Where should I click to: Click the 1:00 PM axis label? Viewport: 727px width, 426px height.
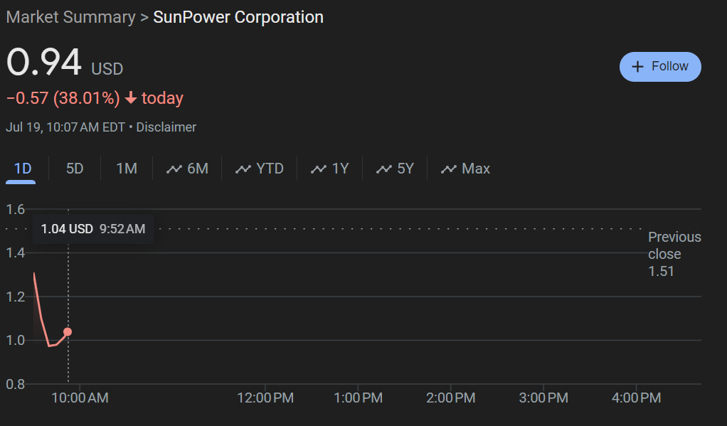[358, 398]
